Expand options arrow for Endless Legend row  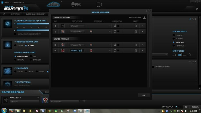[x=142, y=50]
